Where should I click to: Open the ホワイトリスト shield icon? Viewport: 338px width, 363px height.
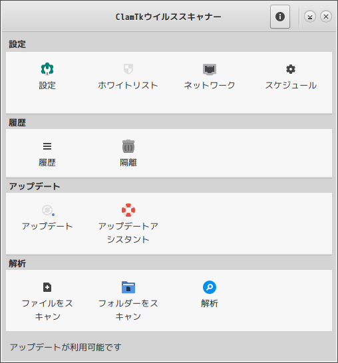(128, 69)
